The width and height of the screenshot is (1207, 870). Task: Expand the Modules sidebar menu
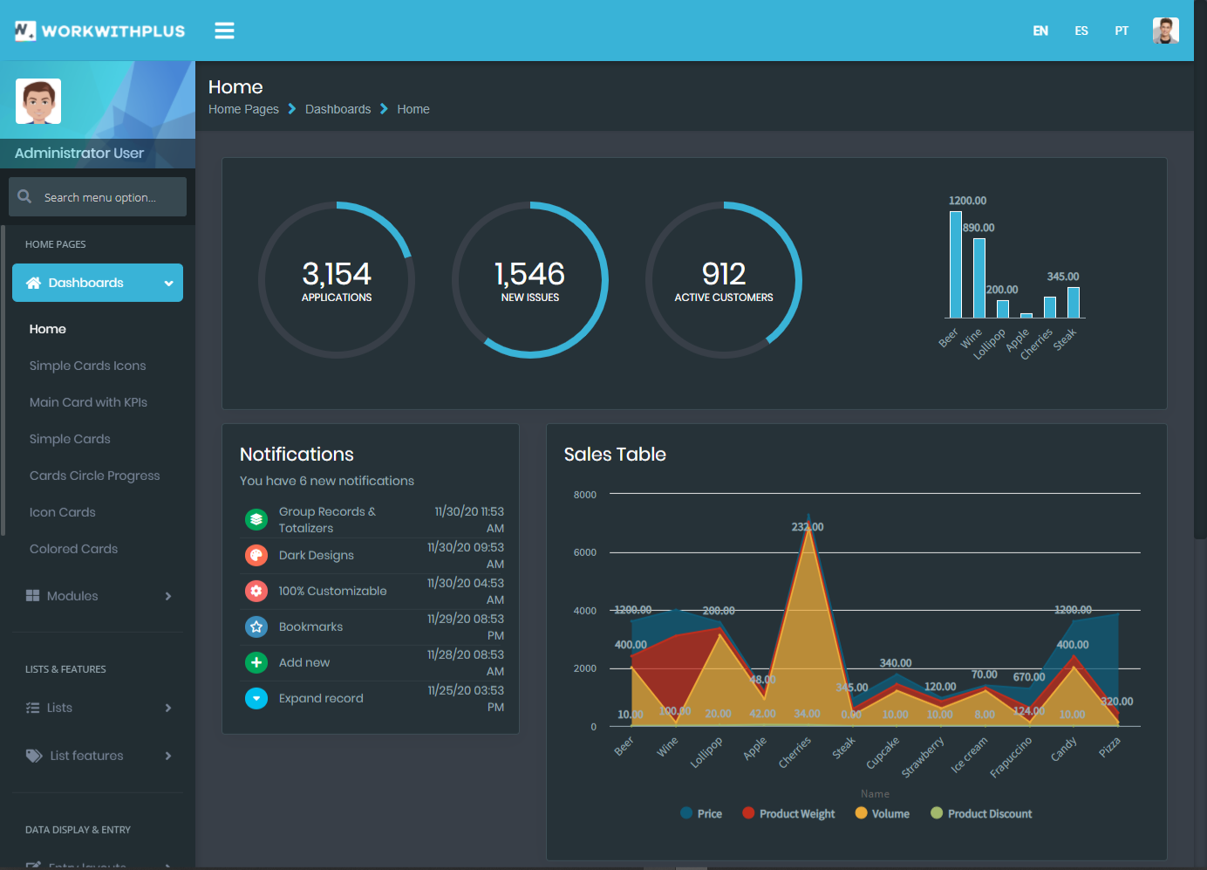[98, 596]
